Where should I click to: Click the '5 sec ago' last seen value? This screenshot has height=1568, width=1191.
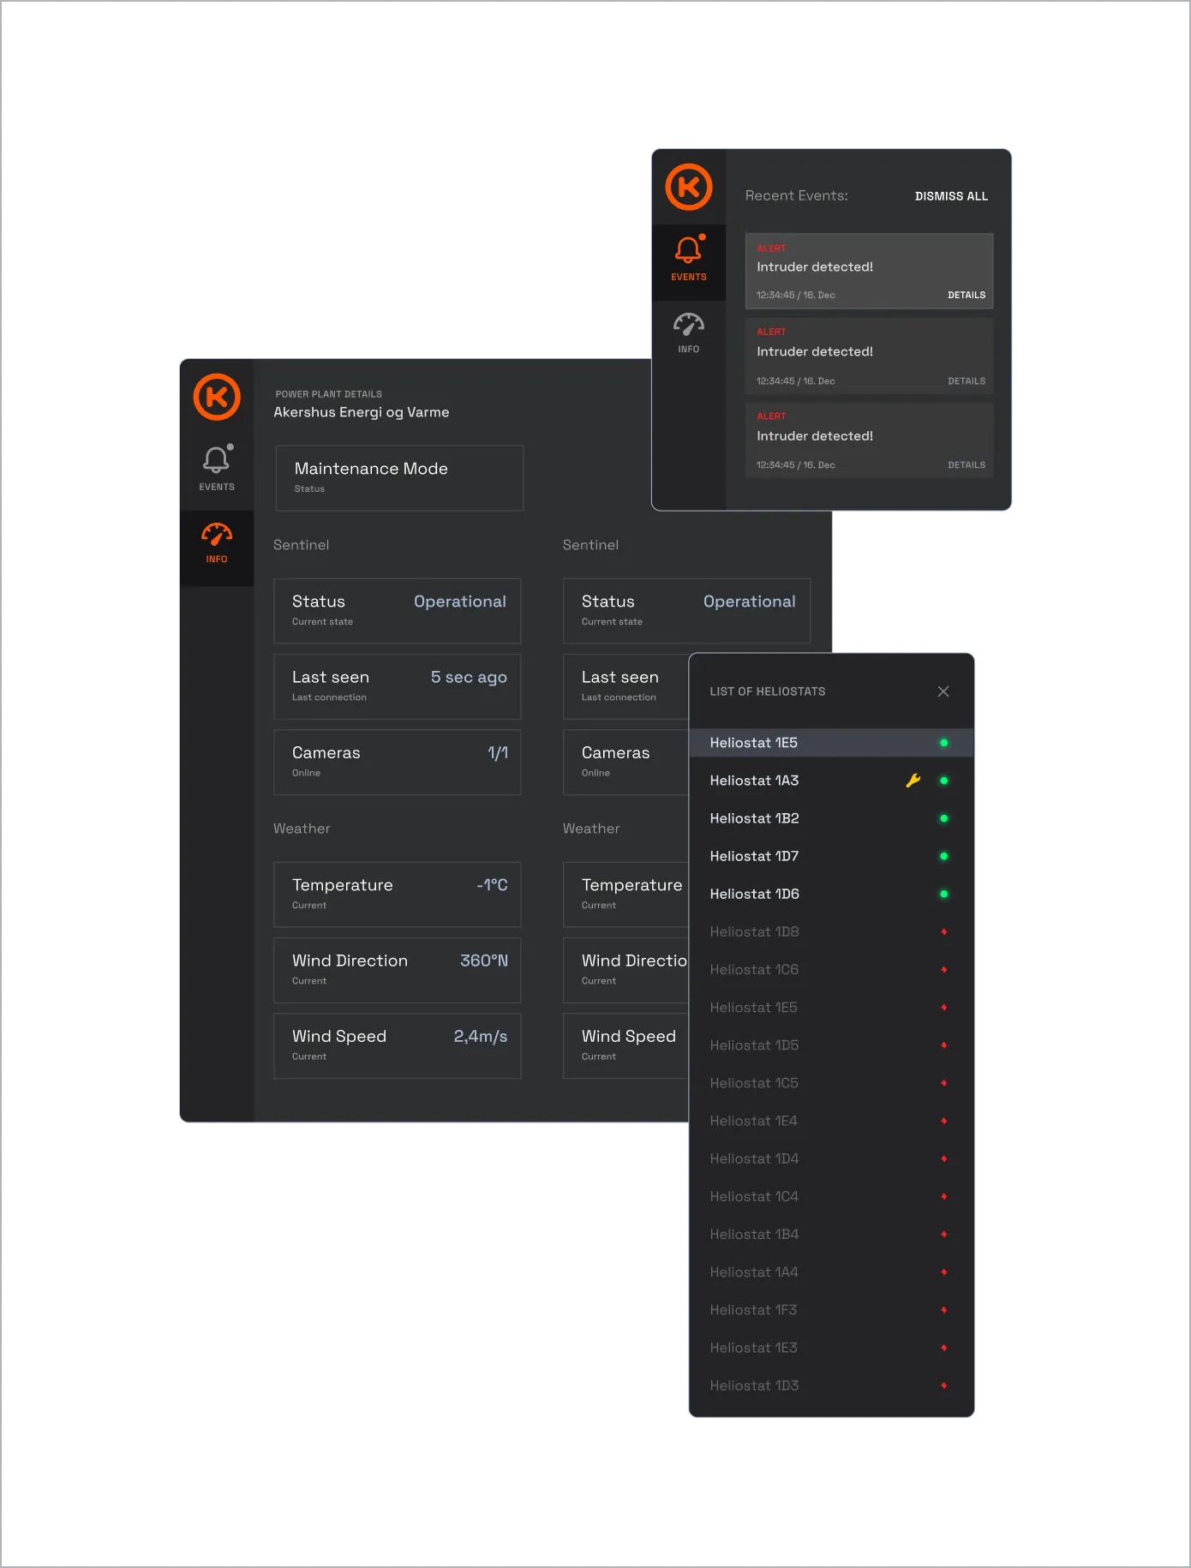coord(469,677)
